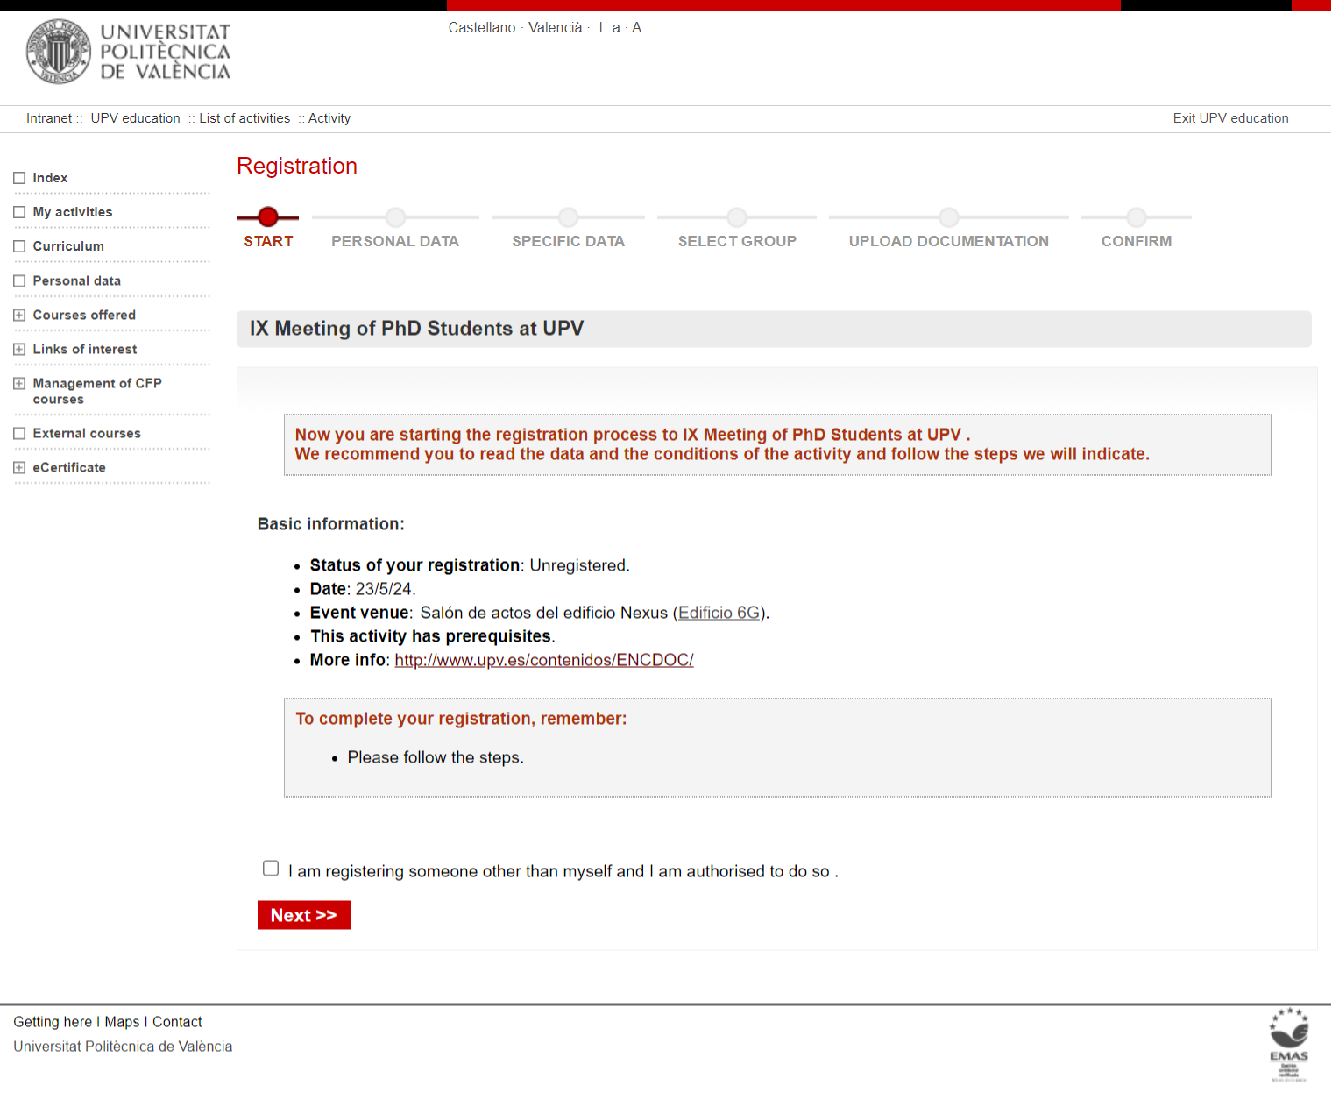Click the SELECT GROUP progress indicator
The width and height of the screenshot is (1332, 1107).
click(736, 217)
